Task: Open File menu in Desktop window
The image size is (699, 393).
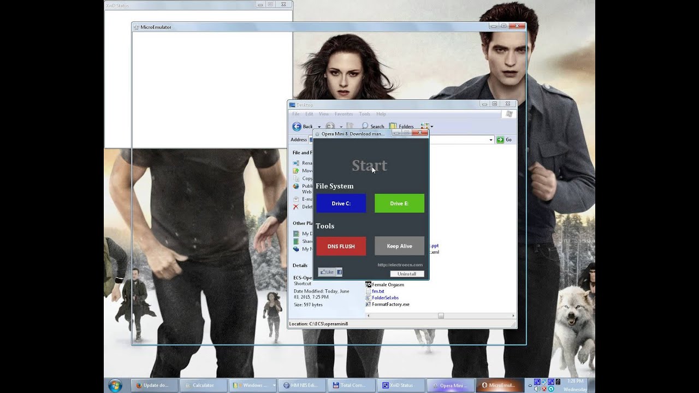Action: tap(296, 114)
